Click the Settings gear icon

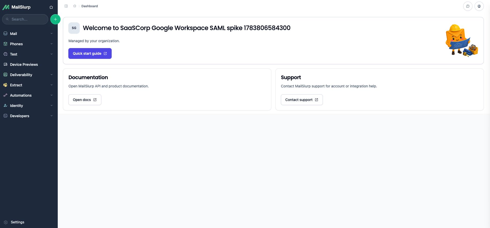(6, 222)
